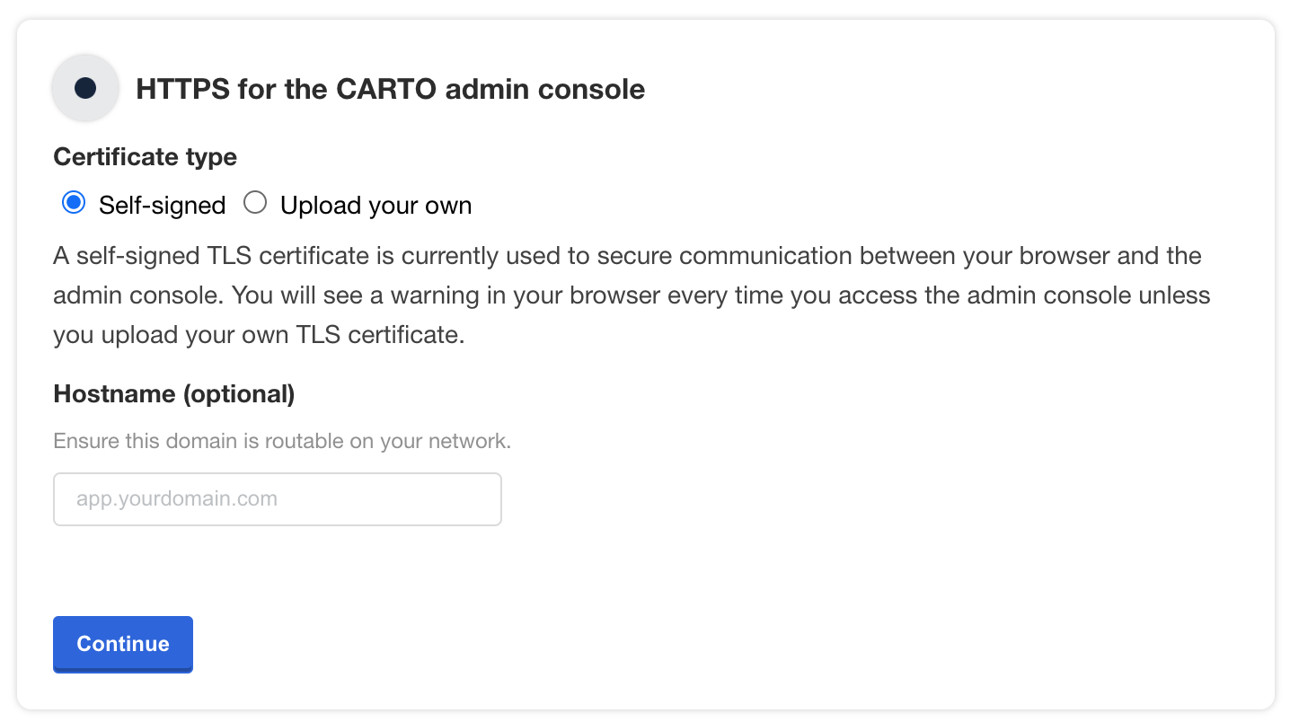Click the "Ensure this domain is routable" hint
Screen dimensions: 1290x722
pos(282,441)
